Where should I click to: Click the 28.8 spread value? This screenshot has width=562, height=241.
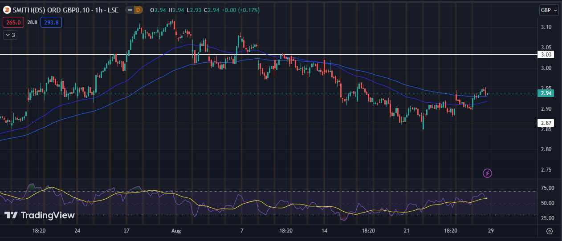(32, 22)
